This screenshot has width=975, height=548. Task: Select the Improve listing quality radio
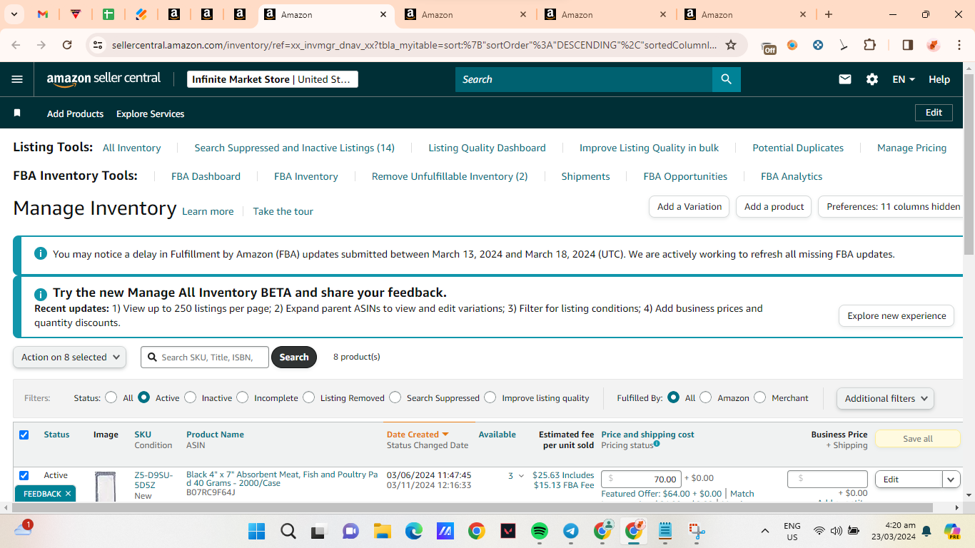[x=490, y=397]
